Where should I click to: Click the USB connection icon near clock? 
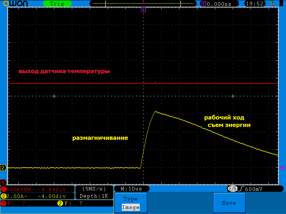coord(273,4)
